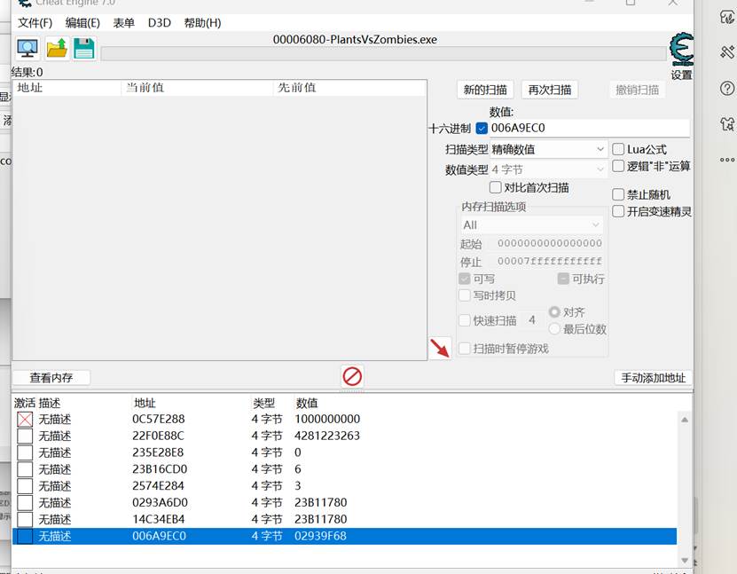The height and width of the screenshot is (574, 737).
Task: Click the address list 数值 column header
Action: pyautogui.click(x=307, y=403)
